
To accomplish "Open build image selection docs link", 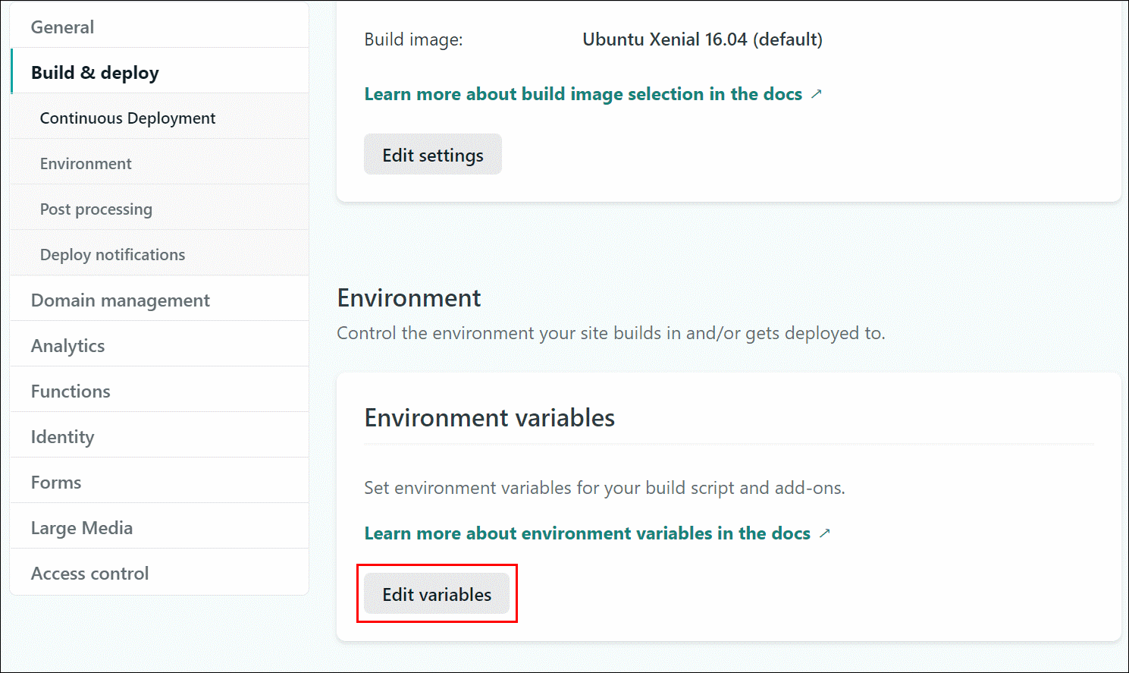I will tap(583, 94).
